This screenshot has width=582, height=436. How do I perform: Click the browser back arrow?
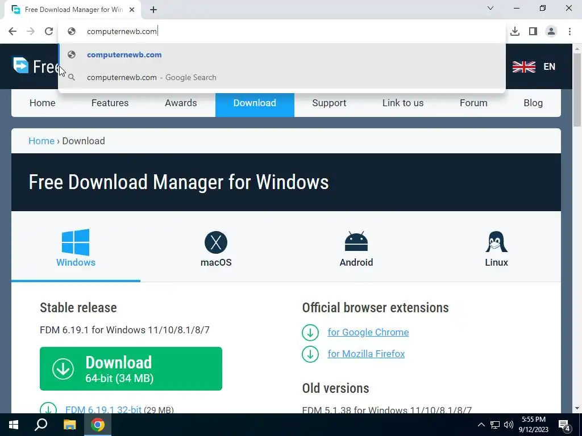[13, 31]
